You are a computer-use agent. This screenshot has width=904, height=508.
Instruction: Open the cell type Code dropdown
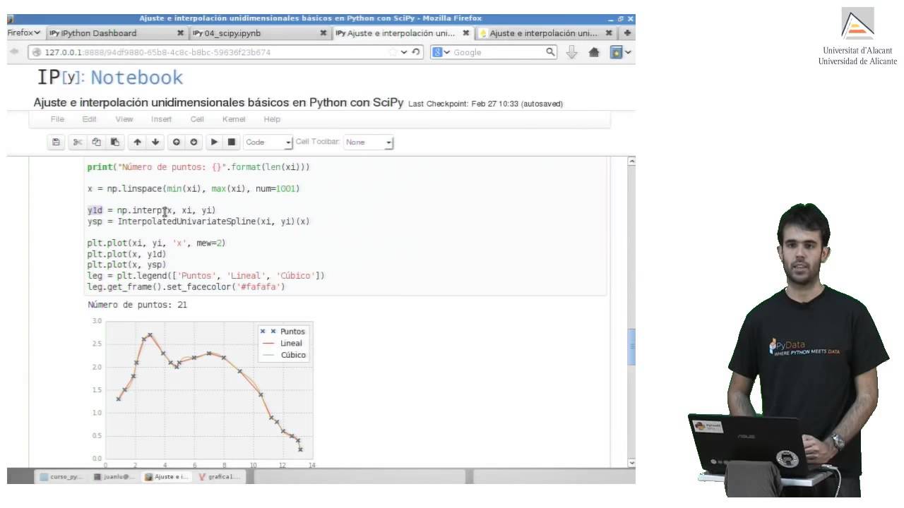[x=268, y=142]
